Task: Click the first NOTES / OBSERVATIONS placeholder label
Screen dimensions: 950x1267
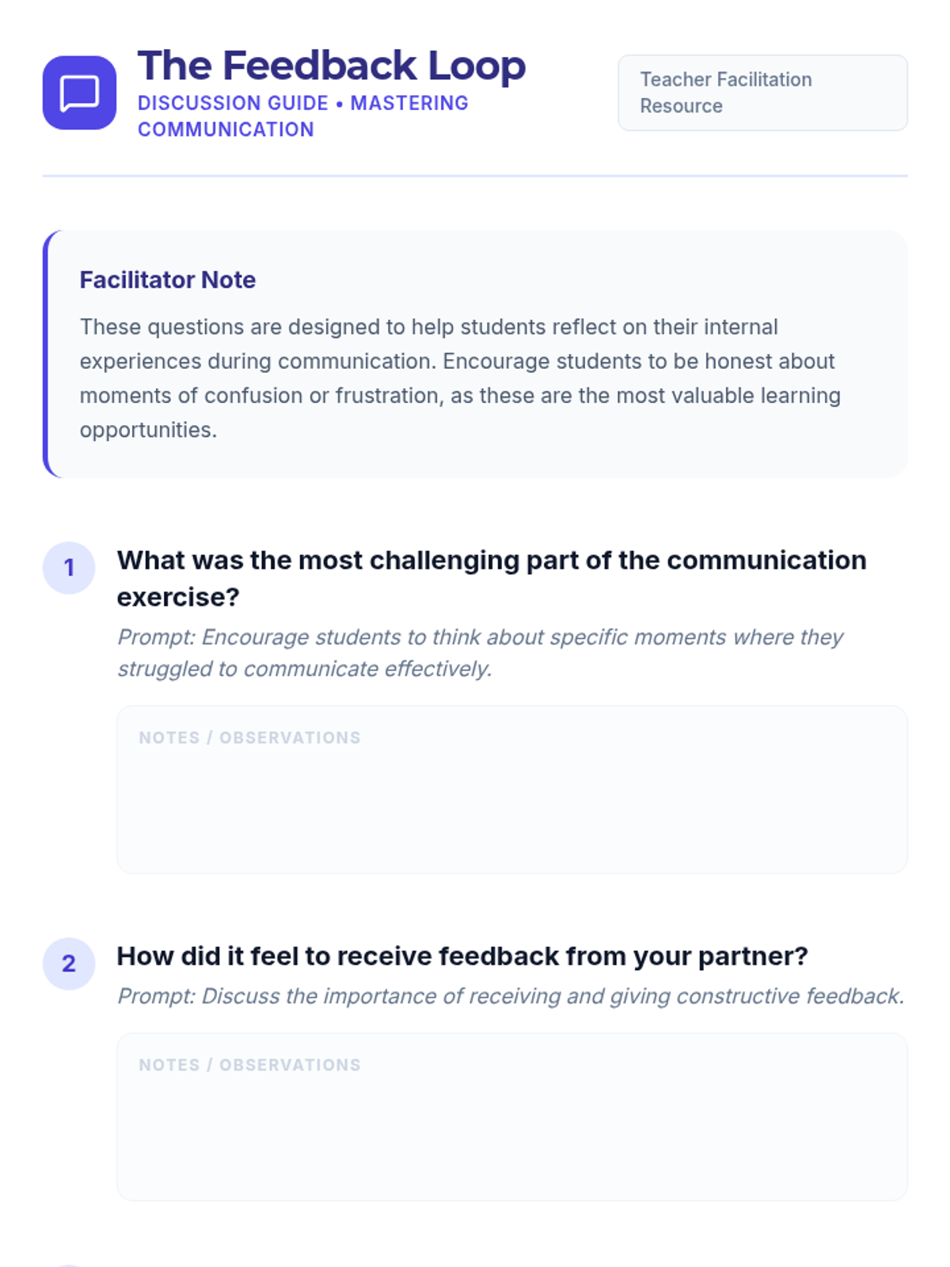Action: [x=249, y=737]
